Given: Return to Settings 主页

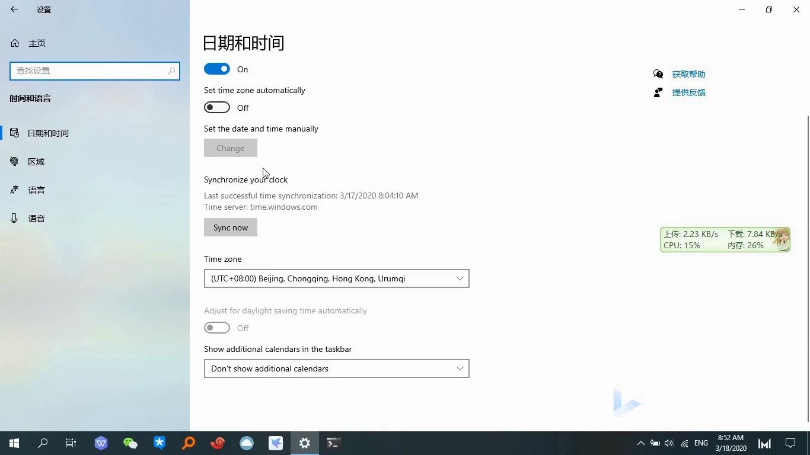Looking at the screenshot, I should [37, 43].
